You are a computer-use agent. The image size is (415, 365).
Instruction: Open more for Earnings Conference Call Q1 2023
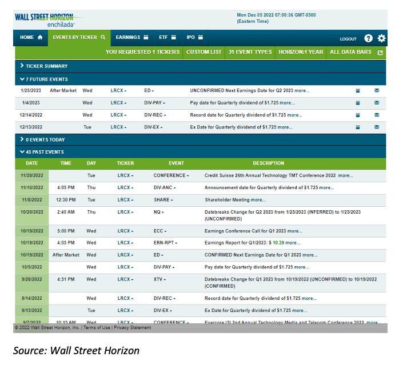[295, 231]
